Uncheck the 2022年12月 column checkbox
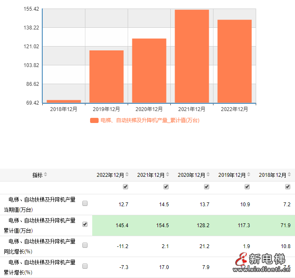 click(x=126, y=187)
